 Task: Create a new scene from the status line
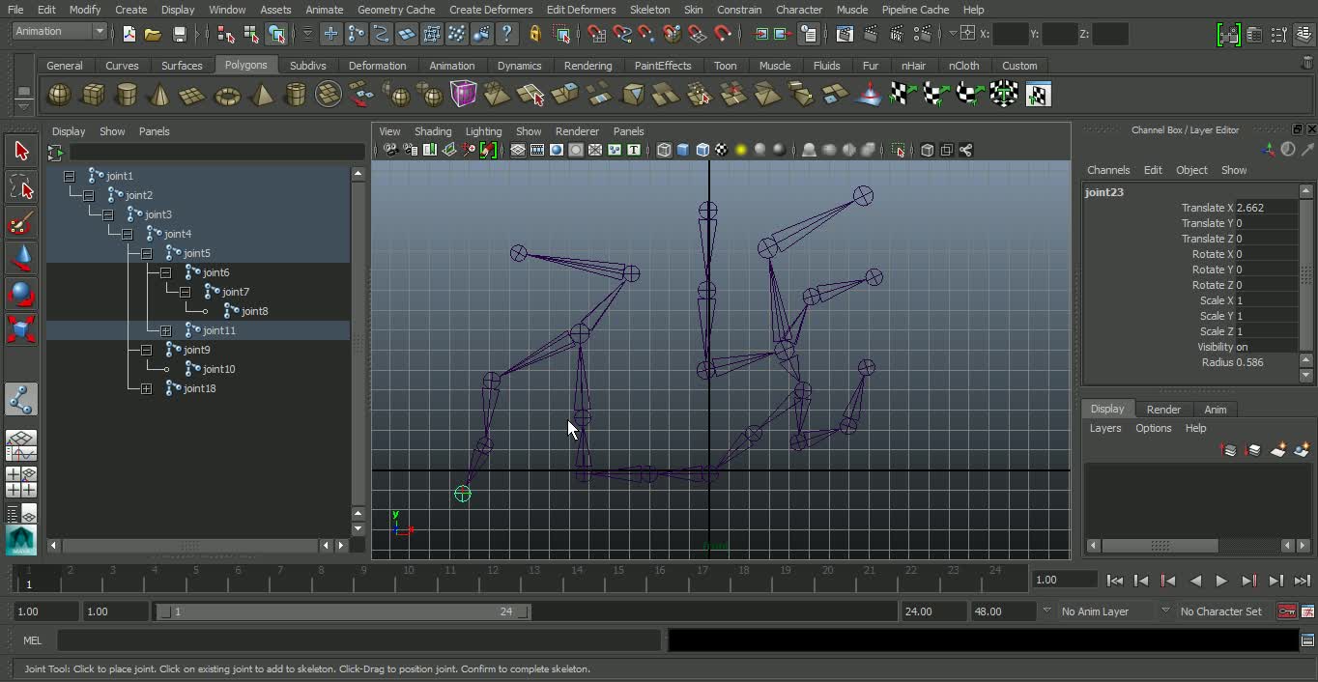129,34
